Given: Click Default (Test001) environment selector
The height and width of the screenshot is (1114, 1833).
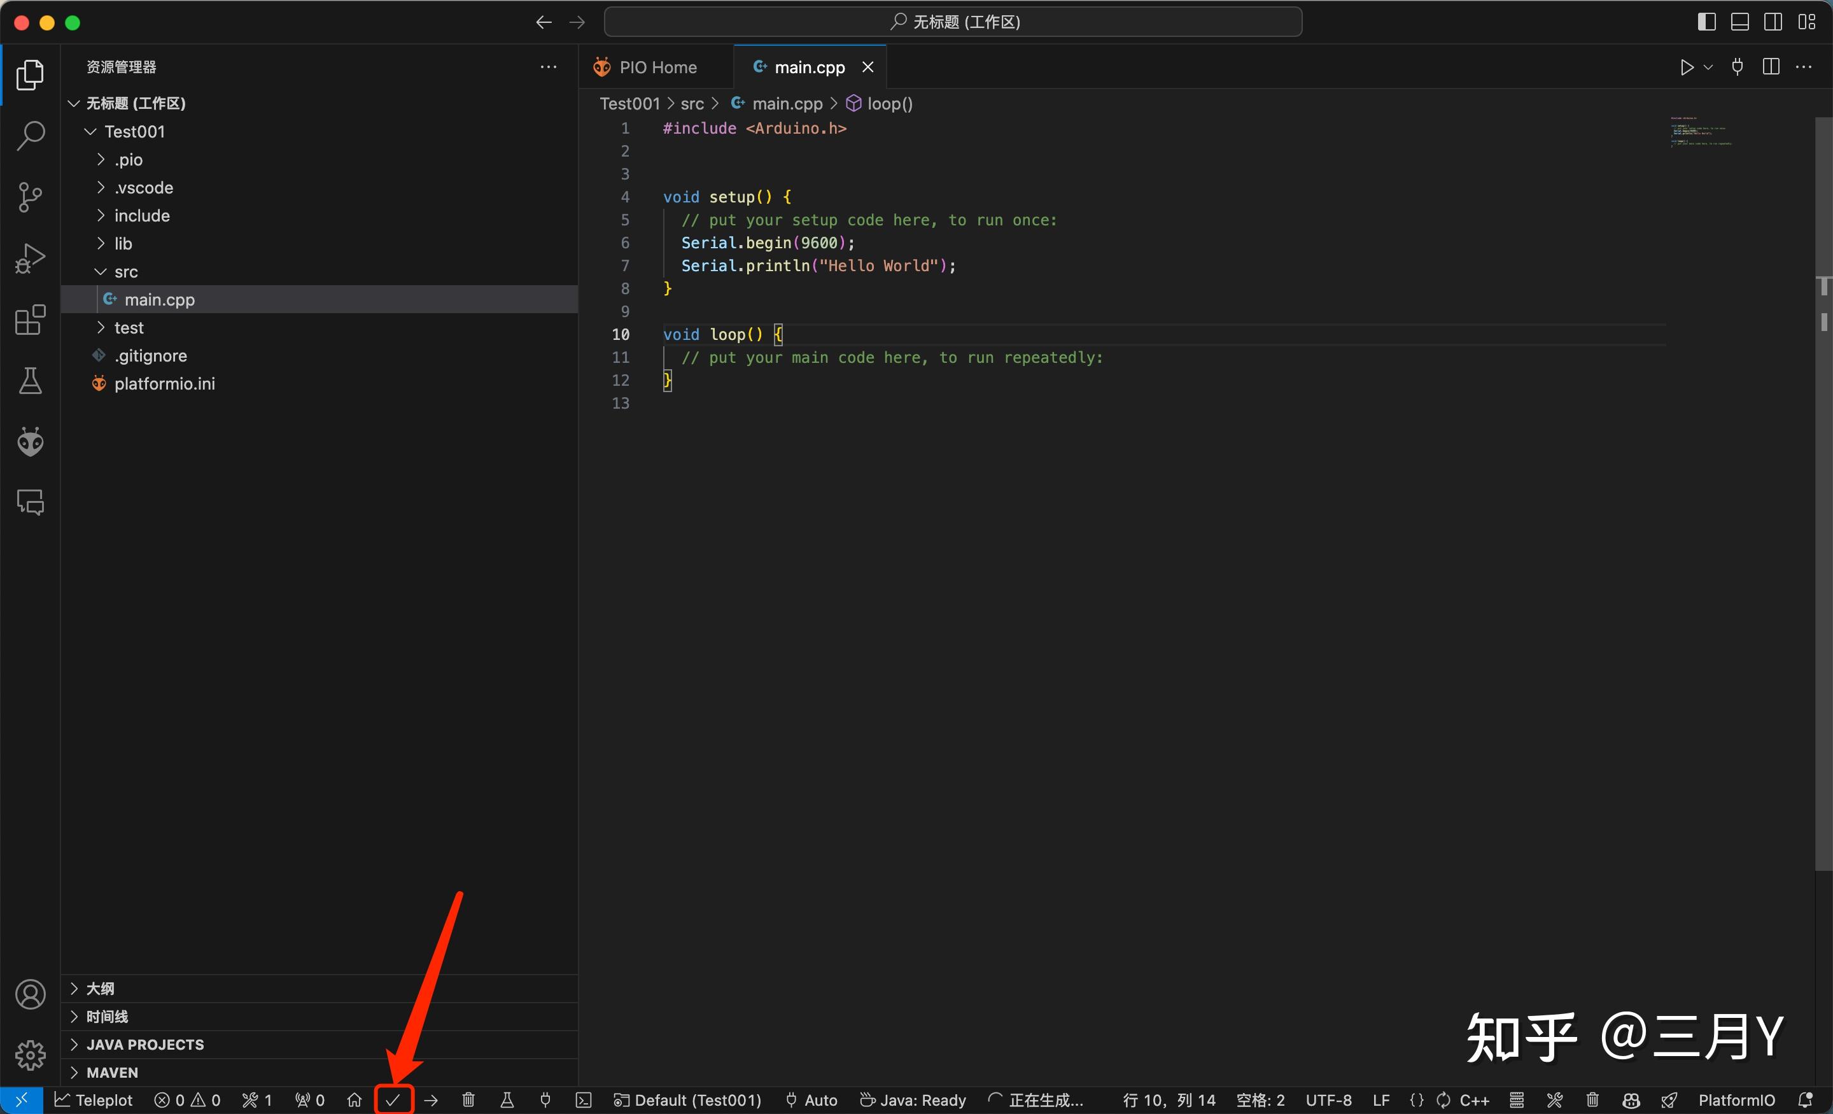Looking at the screenshot, I should [x=687, y=1100].
